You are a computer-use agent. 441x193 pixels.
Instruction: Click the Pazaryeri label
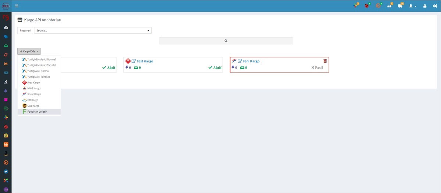[x=25, y=30]
